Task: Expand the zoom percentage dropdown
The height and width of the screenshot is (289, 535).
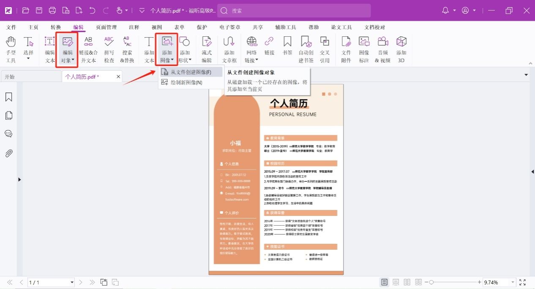Action: (x=513, y=282)
